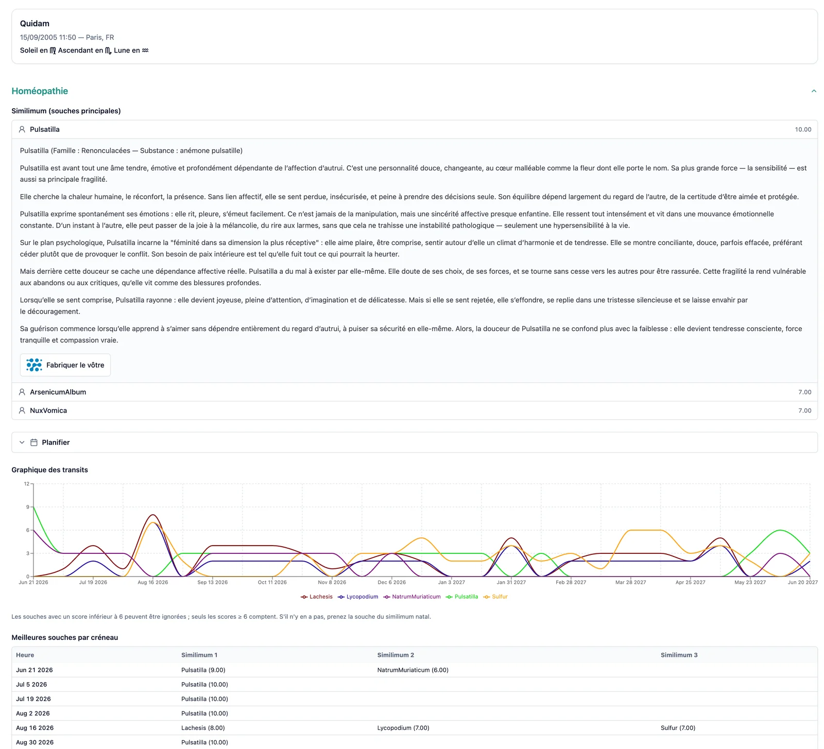Click the calendar icon in Planifier
824x749 pixels.
tap(34, 443)
